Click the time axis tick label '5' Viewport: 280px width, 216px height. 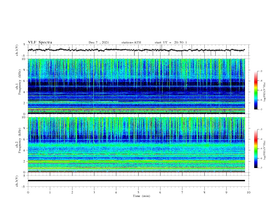138,192
